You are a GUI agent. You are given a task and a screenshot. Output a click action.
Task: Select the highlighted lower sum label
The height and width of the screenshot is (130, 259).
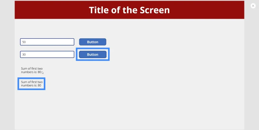coord(31,84)
